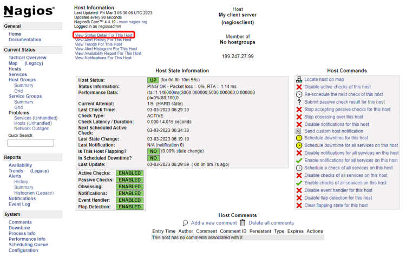Image resolution: width=406 pixels, height=256 pixels.
Task: Open Documentation in the sidebar
Action: pyautogui.click(x=25, y=40)
